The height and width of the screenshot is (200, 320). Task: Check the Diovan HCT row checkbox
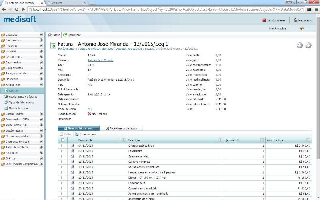63,178
